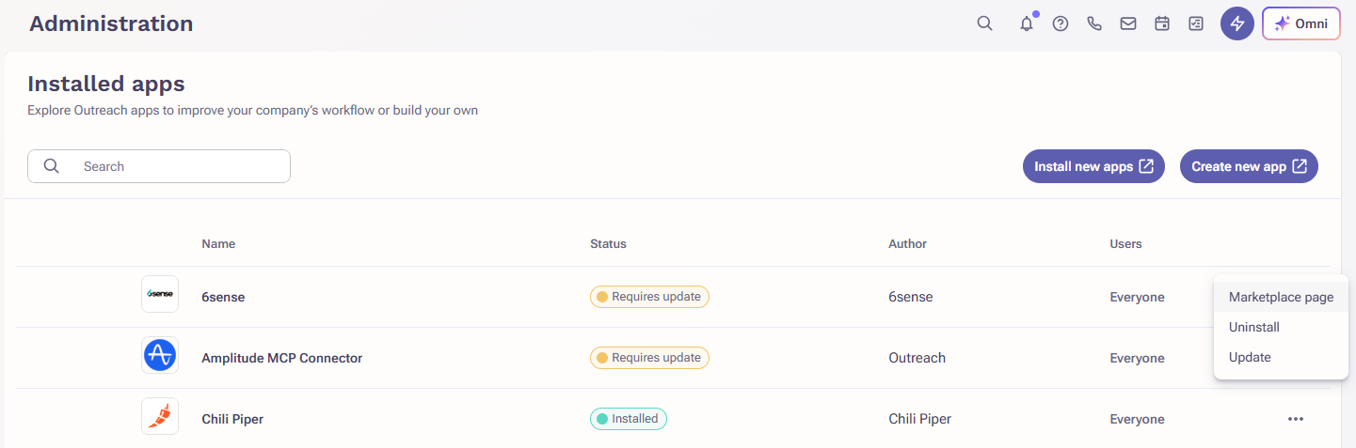Open the notifications bell
Screen dimensions: 1356x448
tap(1027, 23)
